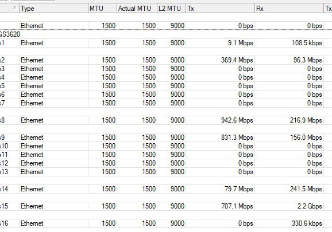The width and height of the screenshot is (332, 232).
Task: Select the Tx value 79.7 Mbps
Action: point(239,189)
